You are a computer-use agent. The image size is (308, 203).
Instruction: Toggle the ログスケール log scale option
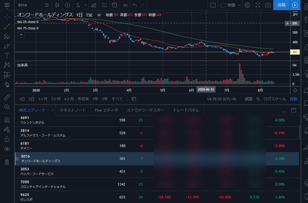point(275,99)
